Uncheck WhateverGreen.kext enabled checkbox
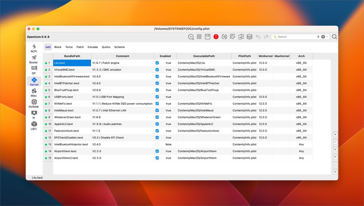The height and width of the screenshot is (206, 364). click(157, 117)
